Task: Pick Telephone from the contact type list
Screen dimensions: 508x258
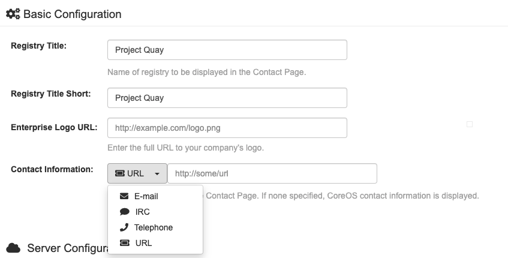Action: click(x=153, y=227)
